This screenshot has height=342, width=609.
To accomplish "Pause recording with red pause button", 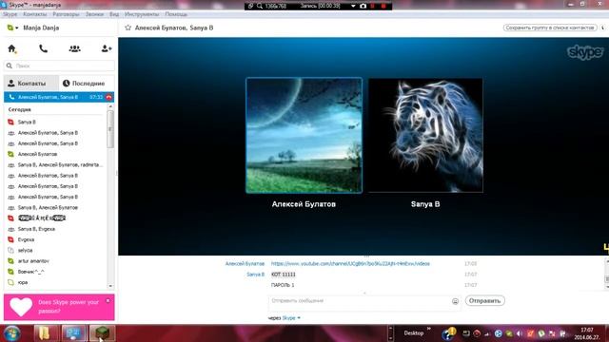I will tap(373, 7).
